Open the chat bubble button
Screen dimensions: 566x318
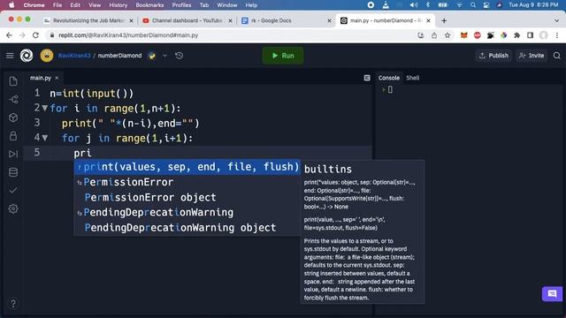click(x=552, y=294)
